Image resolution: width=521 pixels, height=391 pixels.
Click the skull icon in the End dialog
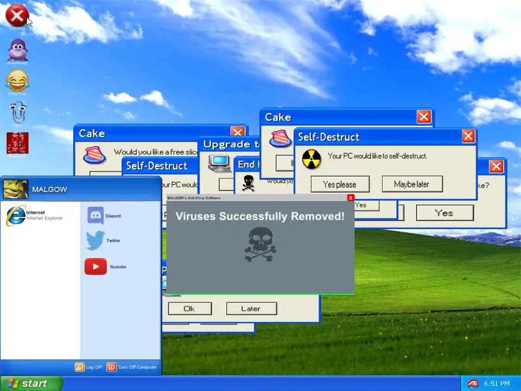pyautogui.click(x=248, y=183)
